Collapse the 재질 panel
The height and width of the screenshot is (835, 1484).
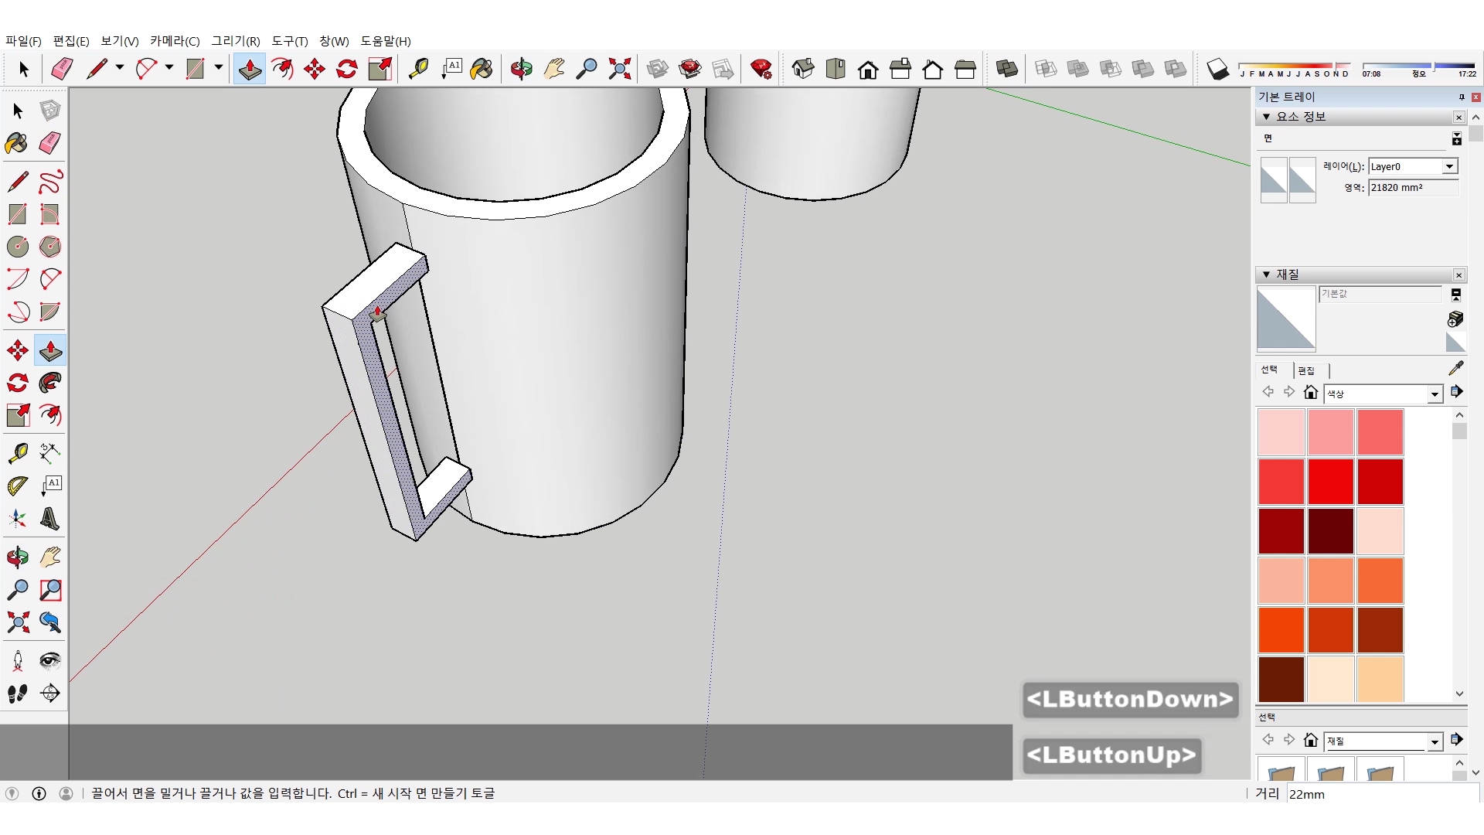[x=1266, y=274]
